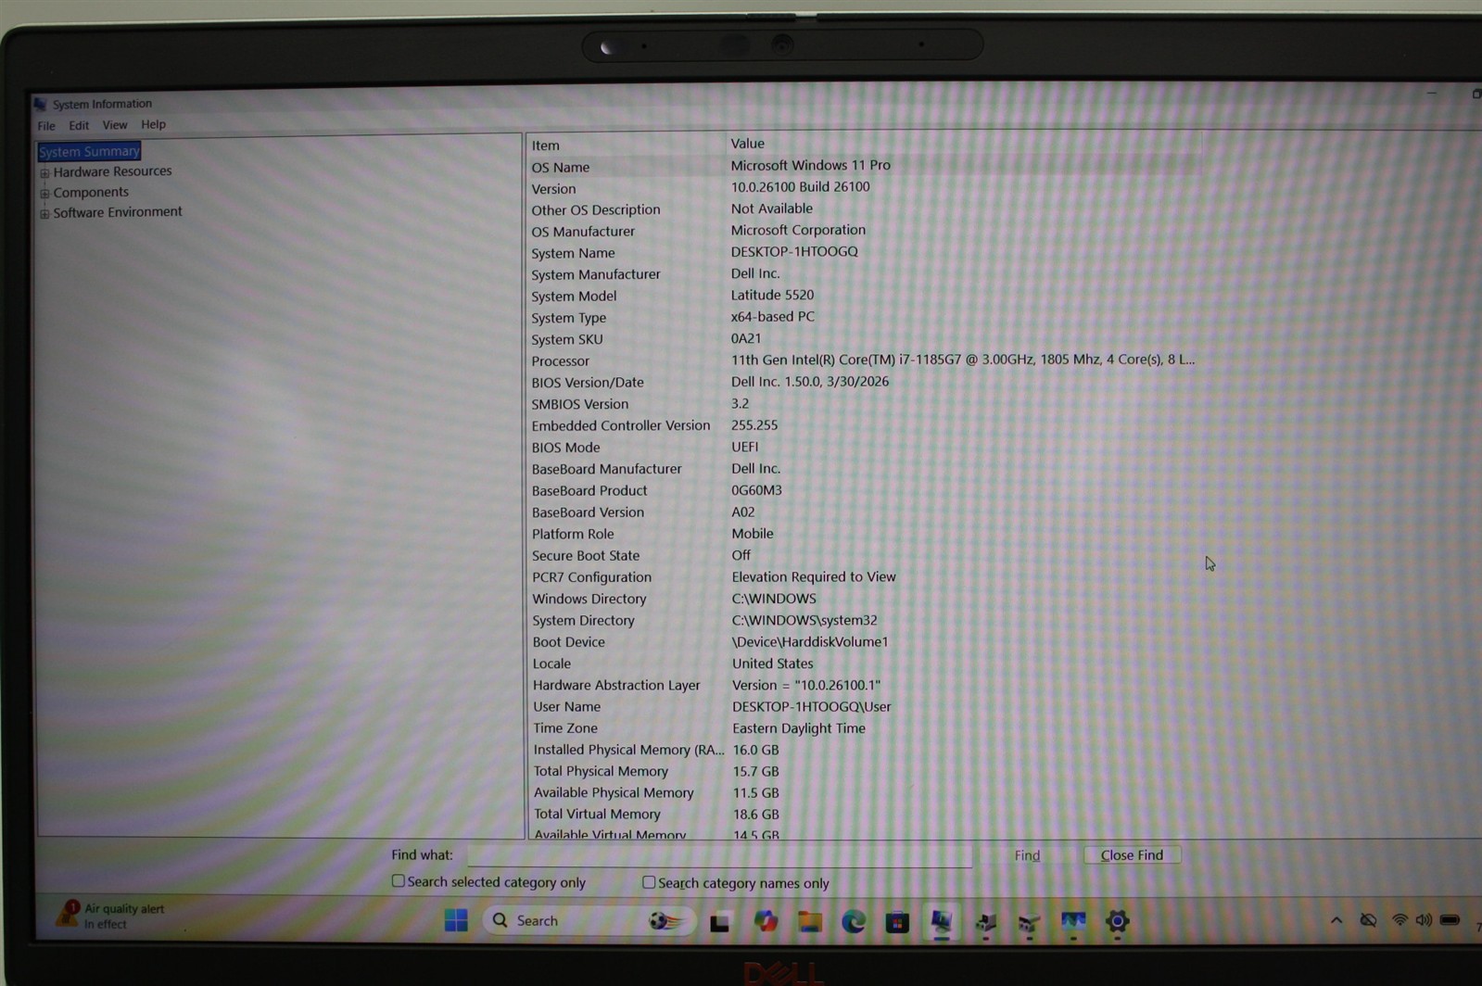Select the BaseBoard Product row
Screen dimensions: 1482x986
pyautogui.click(x=864, y=490)
